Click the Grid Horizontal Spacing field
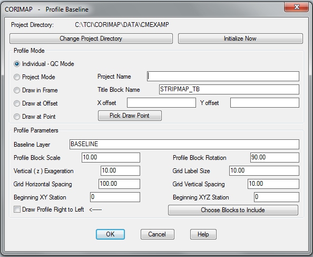Image resolution: width=313 pixels, height=257 pixels. 119,184
